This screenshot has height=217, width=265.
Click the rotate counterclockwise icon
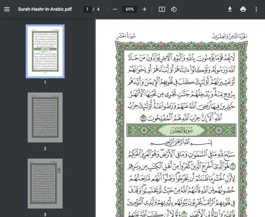(x=174, y=9)
